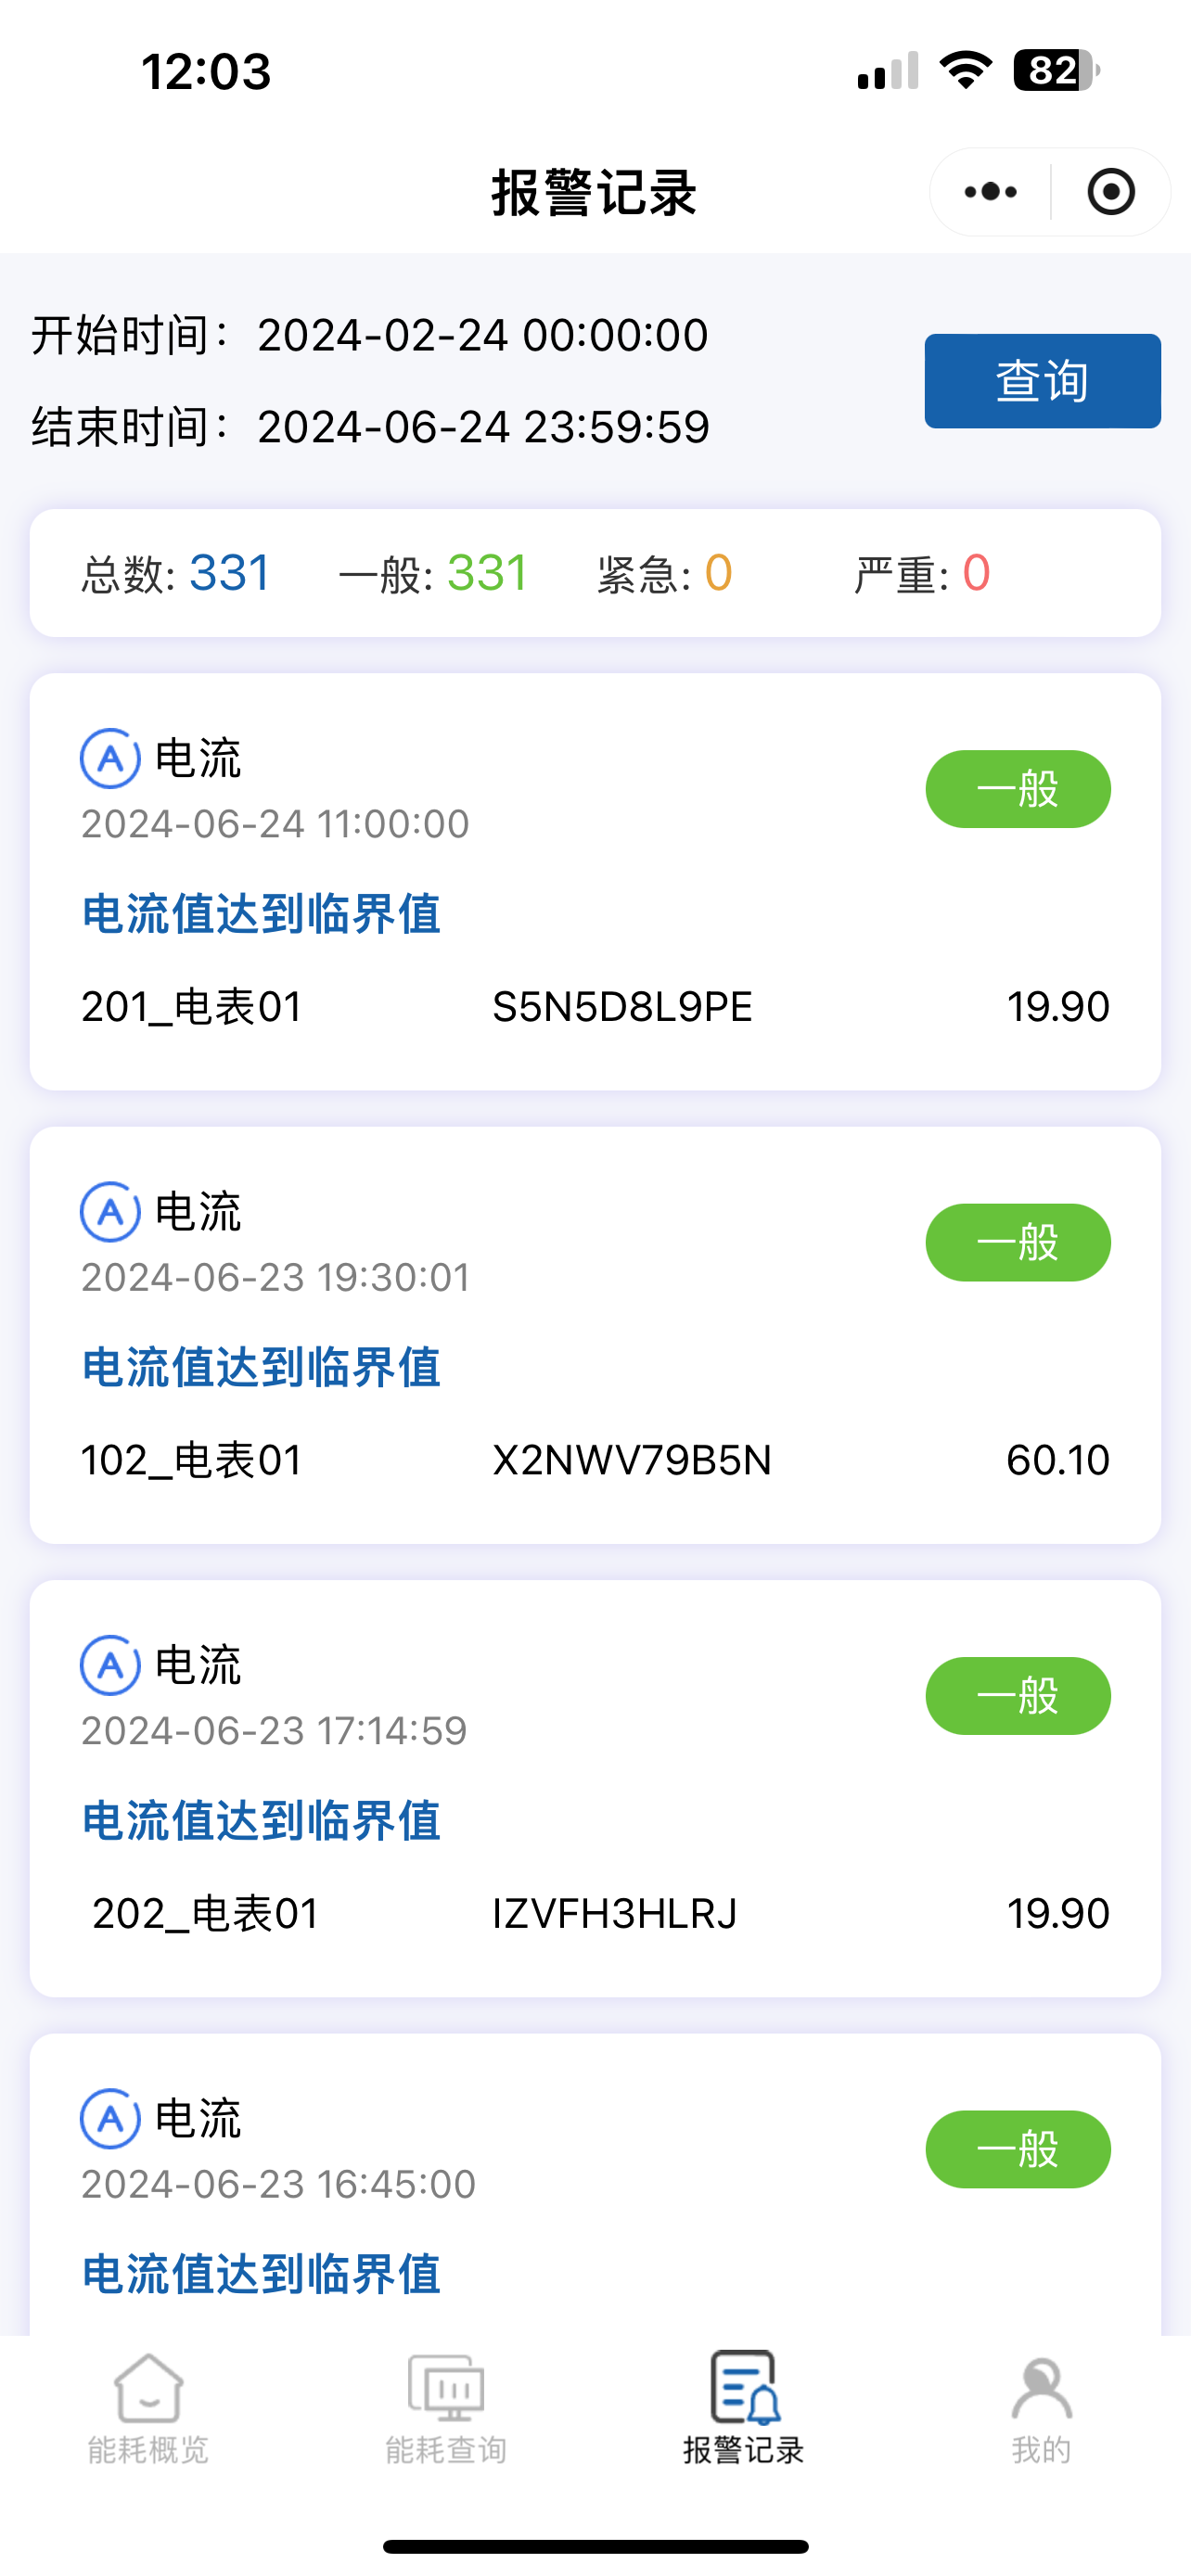Tap the current icon on 201_电表01 alarm

(110, 759)
